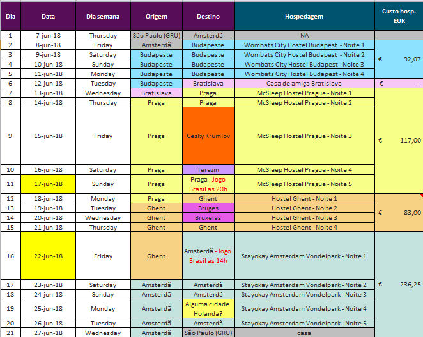Click the Alguma cidade Holanda? cell
Image resolution: width=423 pixels, height=337 pixels.
(x=208, y=308)
